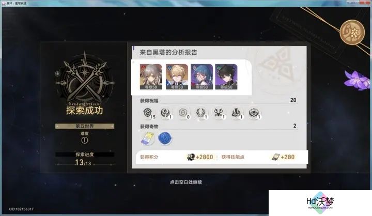Click the +280 skill points card icon
Viewport: 372px width, 216px height.
click(x=275, y=157)
